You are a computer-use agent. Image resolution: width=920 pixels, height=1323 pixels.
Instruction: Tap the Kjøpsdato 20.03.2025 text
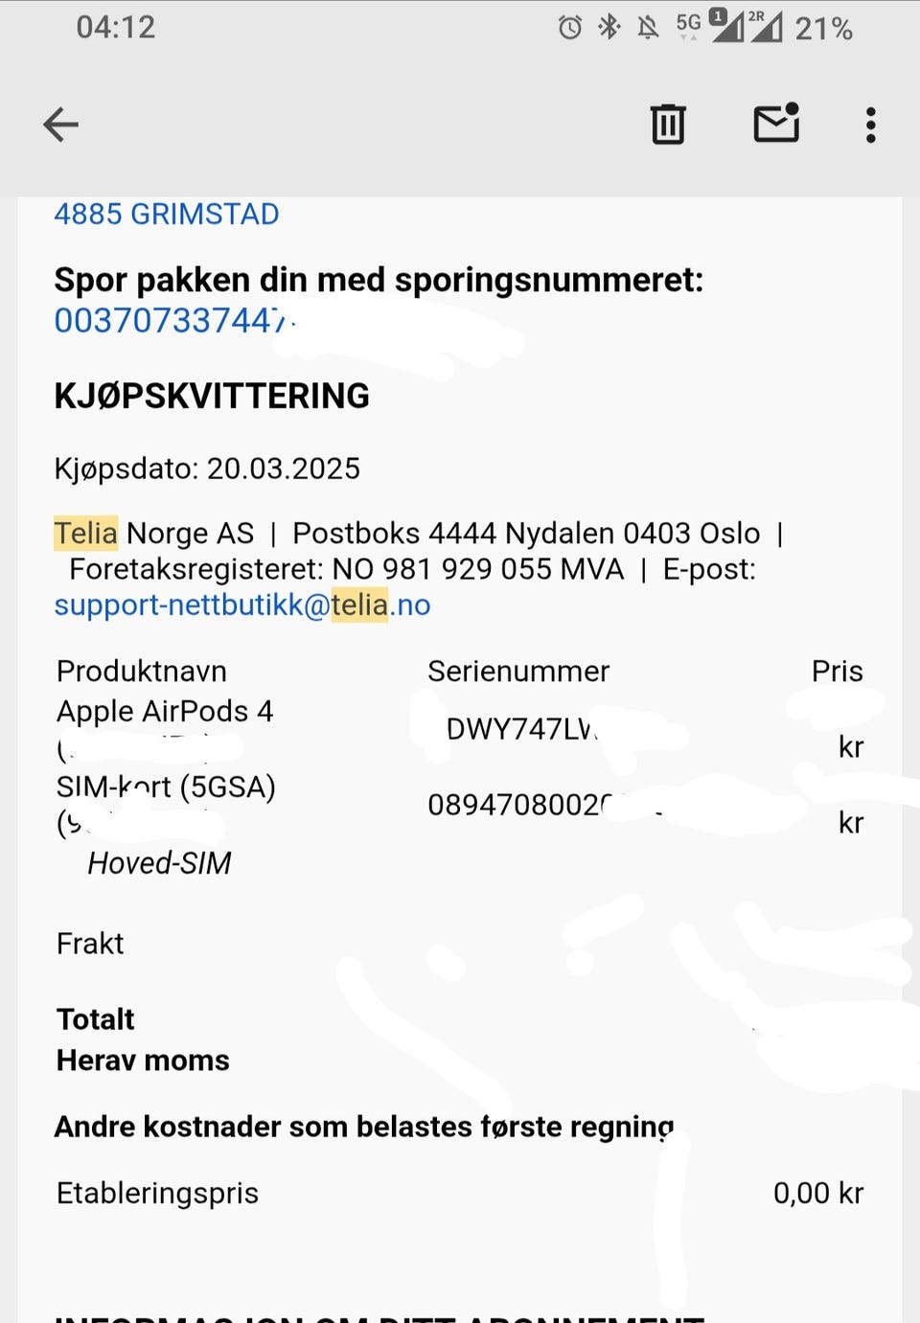pyautogui.click(x=207, y=468)
